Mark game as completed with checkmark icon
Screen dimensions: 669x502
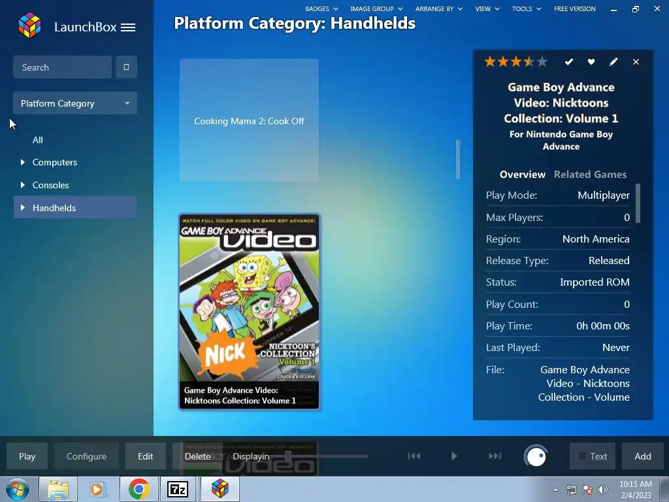[x=569, y=62]
